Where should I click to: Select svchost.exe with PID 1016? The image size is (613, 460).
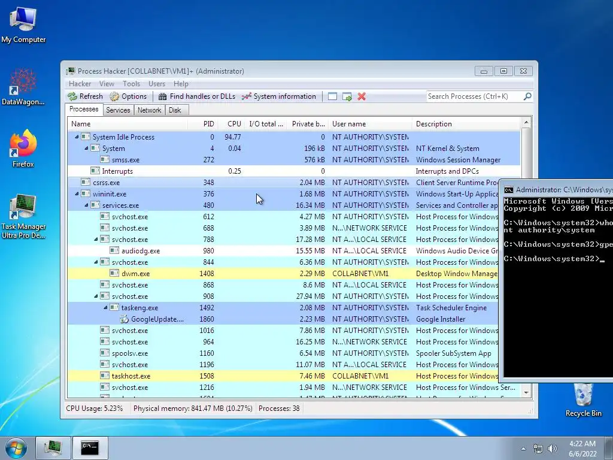click(294, 331)
